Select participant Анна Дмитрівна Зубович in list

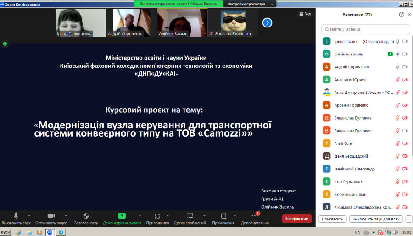pos(365,93)
